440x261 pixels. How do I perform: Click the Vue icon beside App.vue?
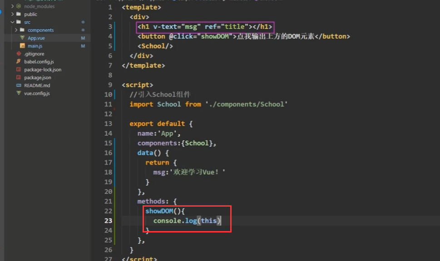click(x=22, y=38)
